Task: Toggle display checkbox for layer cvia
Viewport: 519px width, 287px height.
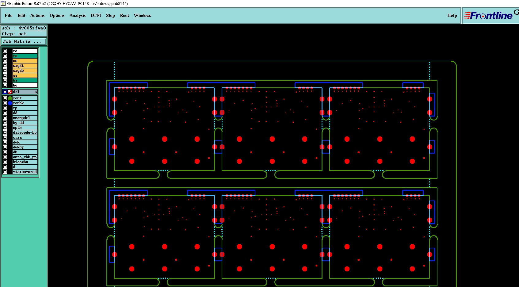Action: click(x=5, y=137)
